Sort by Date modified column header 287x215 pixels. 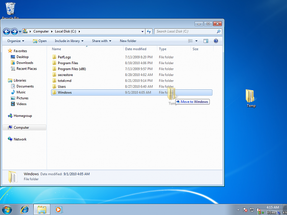(135, 49)
